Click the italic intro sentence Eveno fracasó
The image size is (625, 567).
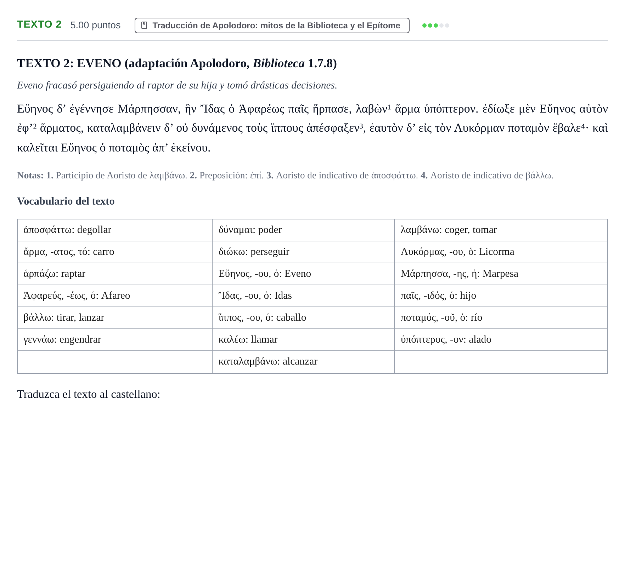click(x=177, y=85)
